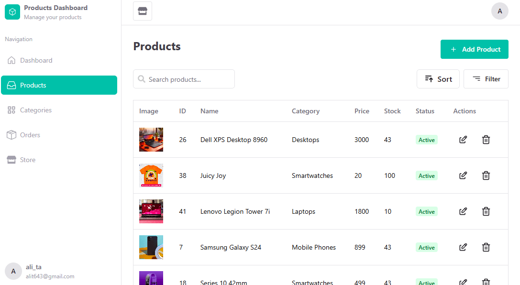Screen dimensions: 520x285
Task: Click the Store icon in sidebar navigation
Action: point(11,160)
